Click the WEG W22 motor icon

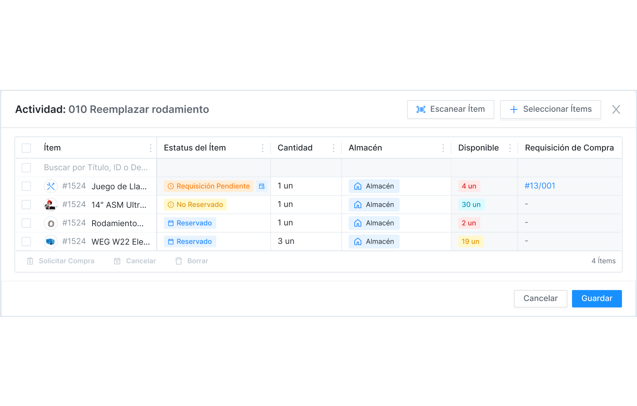point(51,242)
